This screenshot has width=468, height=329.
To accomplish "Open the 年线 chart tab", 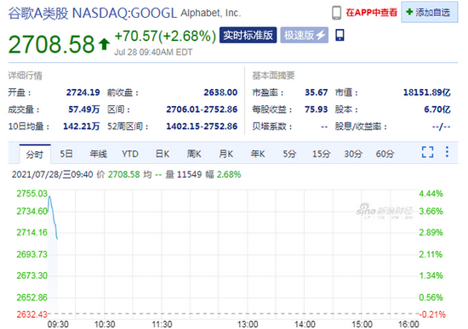I will [x=98, y=154].
